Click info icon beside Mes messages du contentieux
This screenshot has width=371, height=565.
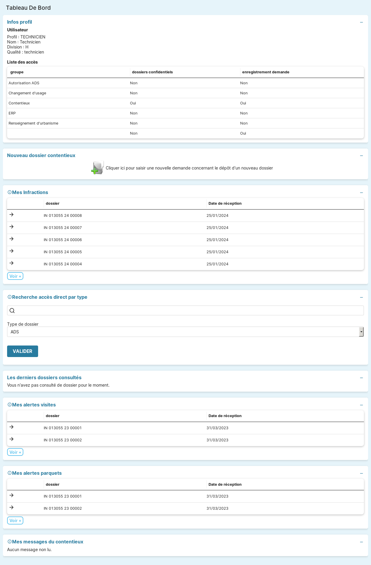[x=9, y=542]
